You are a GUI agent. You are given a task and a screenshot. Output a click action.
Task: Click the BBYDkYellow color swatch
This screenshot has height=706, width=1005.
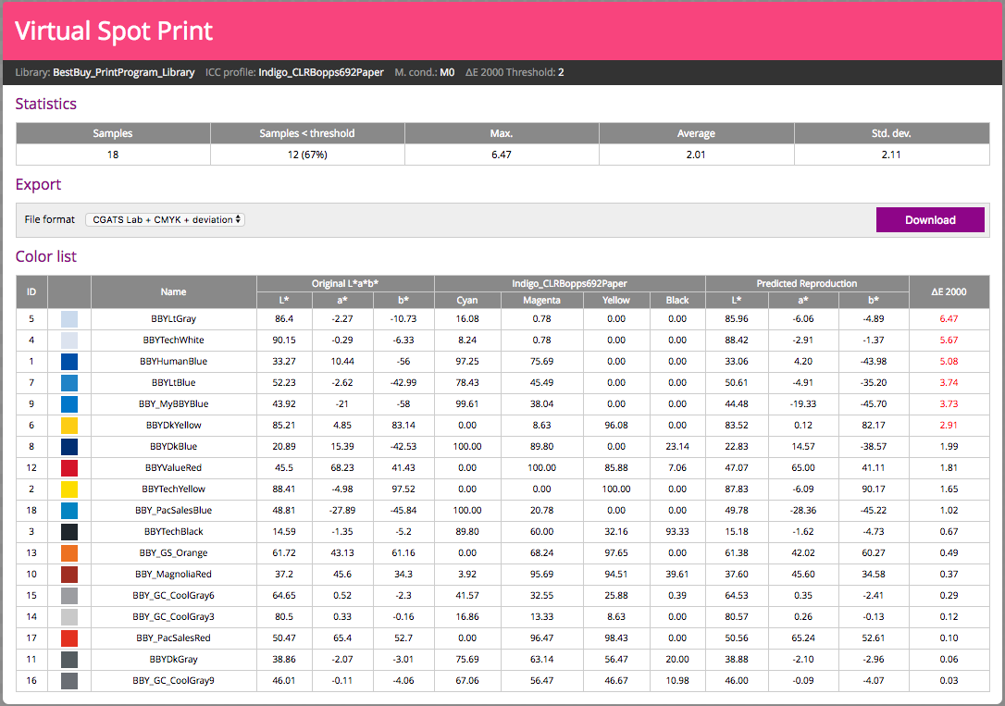point(69,426)
